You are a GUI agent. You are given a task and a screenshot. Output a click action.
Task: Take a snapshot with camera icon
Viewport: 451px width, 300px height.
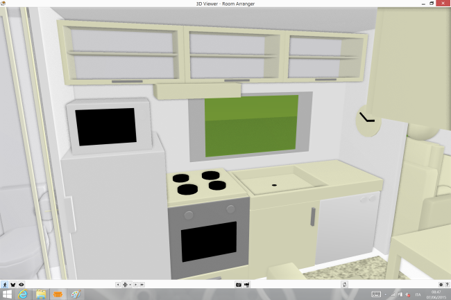click(x=238, y=285)
